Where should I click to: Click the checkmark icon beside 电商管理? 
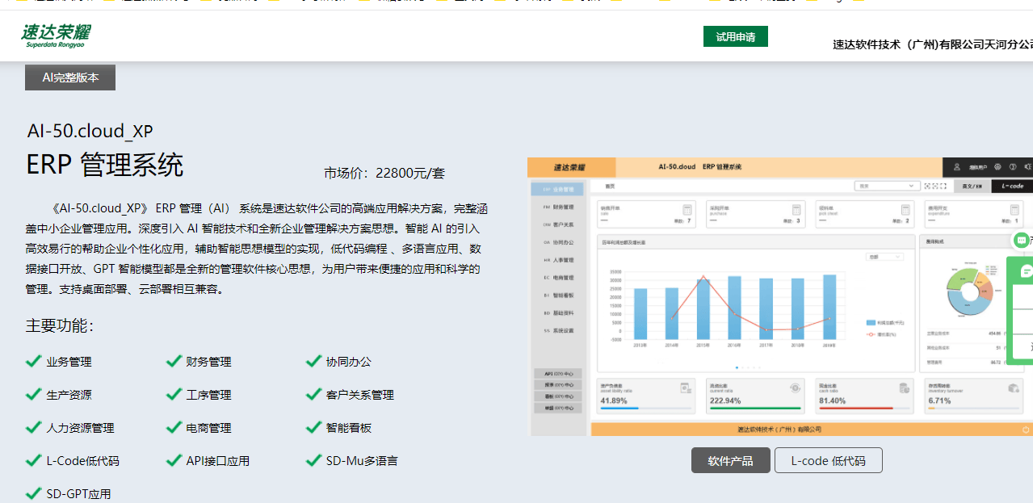(x=173, y=427)
